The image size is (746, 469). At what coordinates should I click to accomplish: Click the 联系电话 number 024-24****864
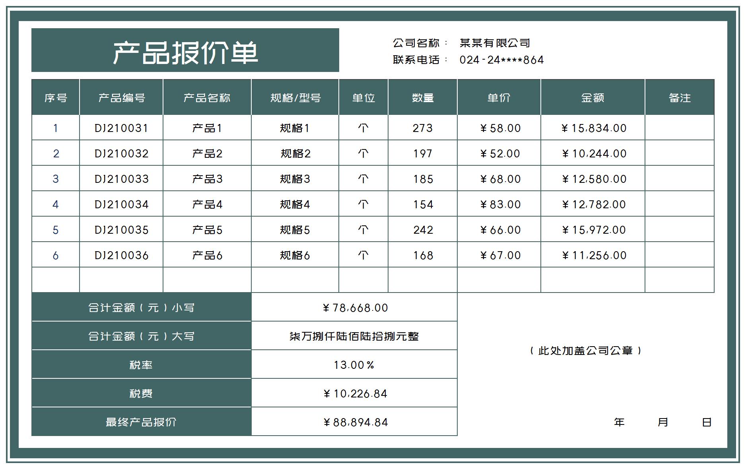point(502,60)
